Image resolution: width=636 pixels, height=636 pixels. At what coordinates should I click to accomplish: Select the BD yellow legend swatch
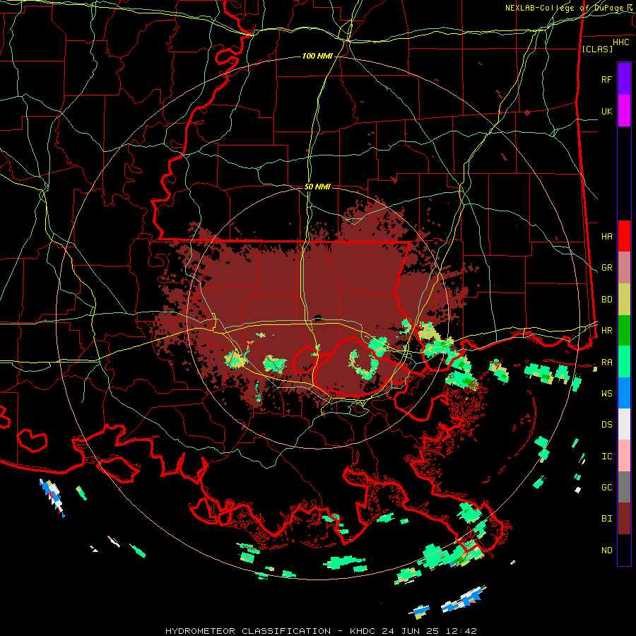624,300
